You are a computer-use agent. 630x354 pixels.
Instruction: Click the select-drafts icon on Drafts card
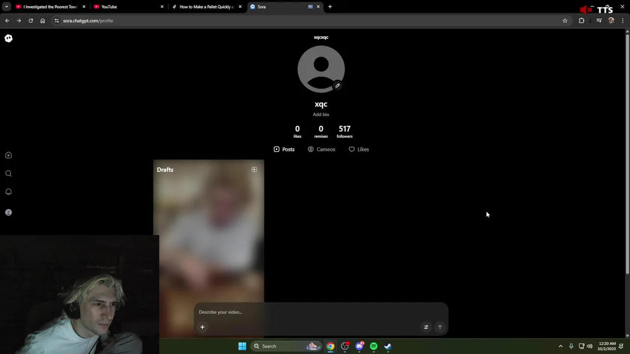[254, 170]
